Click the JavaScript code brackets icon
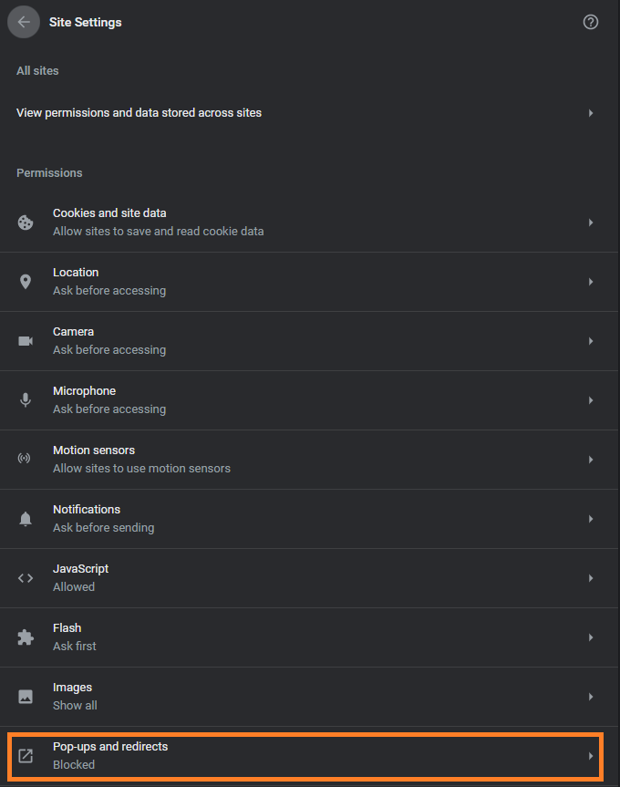 (26, 578)
